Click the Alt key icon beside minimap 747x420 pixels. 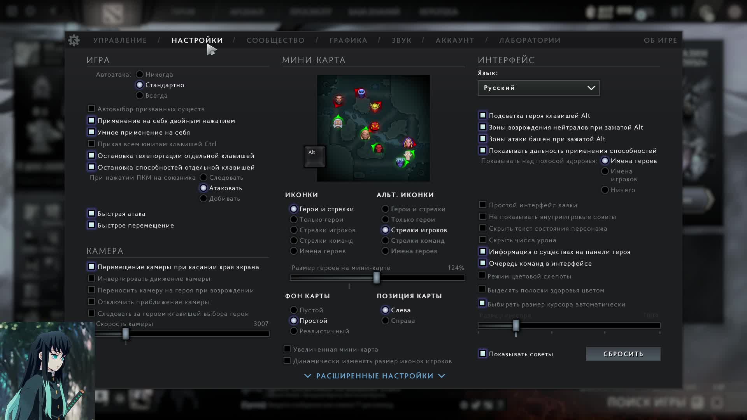coord(314,156)
